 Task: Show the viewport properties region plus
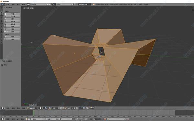coord(193,10)
